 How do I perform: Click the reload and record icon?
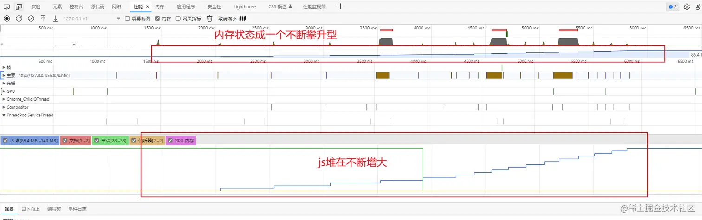[x=19, y=19]
